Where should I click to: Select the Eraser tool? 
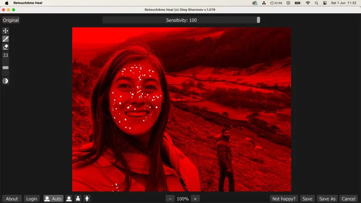pos(5,47)
